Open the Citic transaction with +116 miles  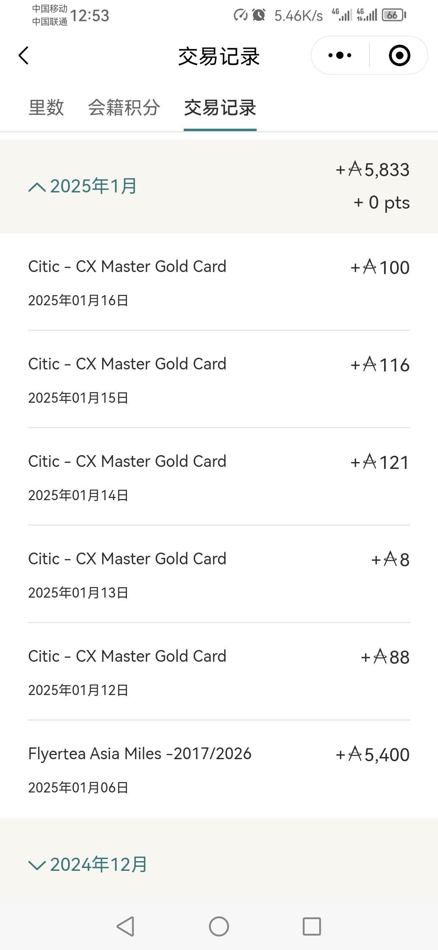coord(219,380)
